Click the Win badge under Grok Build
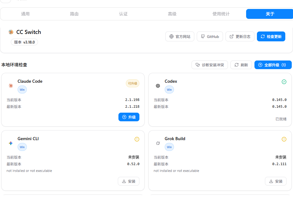Image resolution: width=293 pixels, height=200 pixels. click(x=169, y=147)
